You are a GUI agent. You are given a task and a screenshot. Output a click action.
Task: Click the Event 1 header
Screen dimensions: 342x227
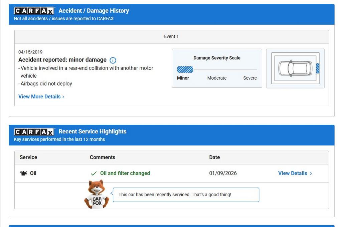(171, 36)
